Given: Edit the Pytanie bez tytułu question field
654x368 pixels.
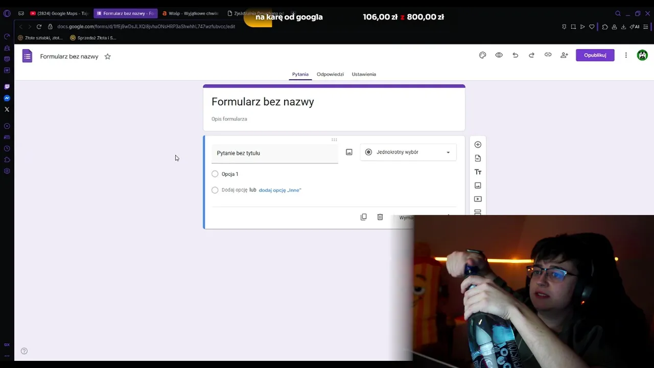Looking at the screenshot, I should click(x=275, y=153).
